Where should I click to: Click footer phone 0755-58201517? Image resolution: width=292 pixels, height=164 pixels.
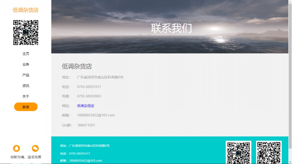[x=75, y=153]
